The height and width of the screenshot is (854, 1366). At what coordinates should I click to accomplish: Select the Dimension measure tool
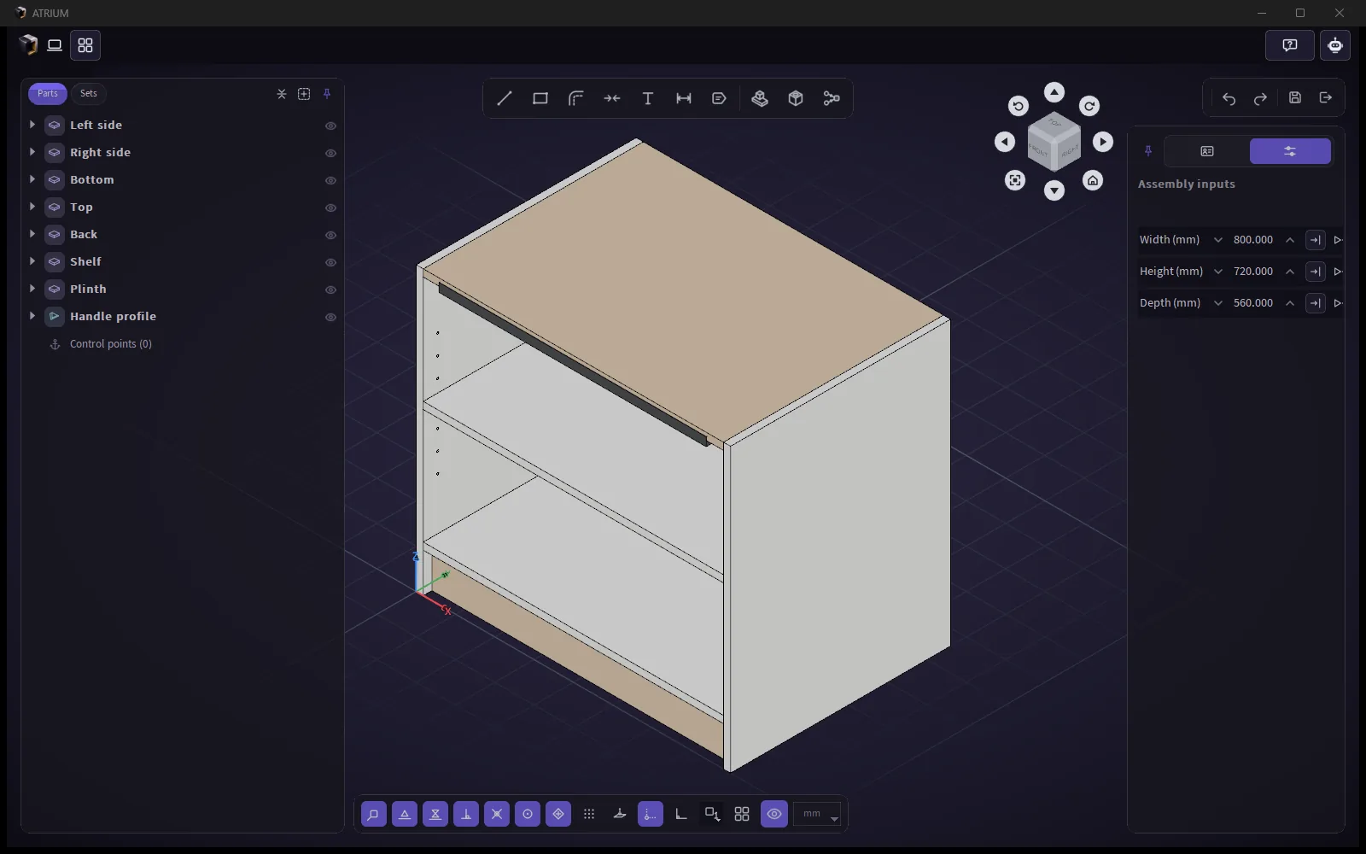684,98
